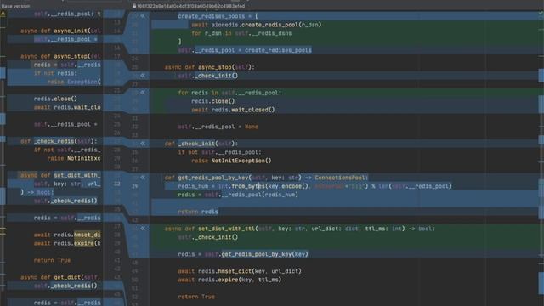The image size is (544, 306).
Task: Click 'if not self.__redis_pool:' in right pane
Action: (x=219, y=152)
